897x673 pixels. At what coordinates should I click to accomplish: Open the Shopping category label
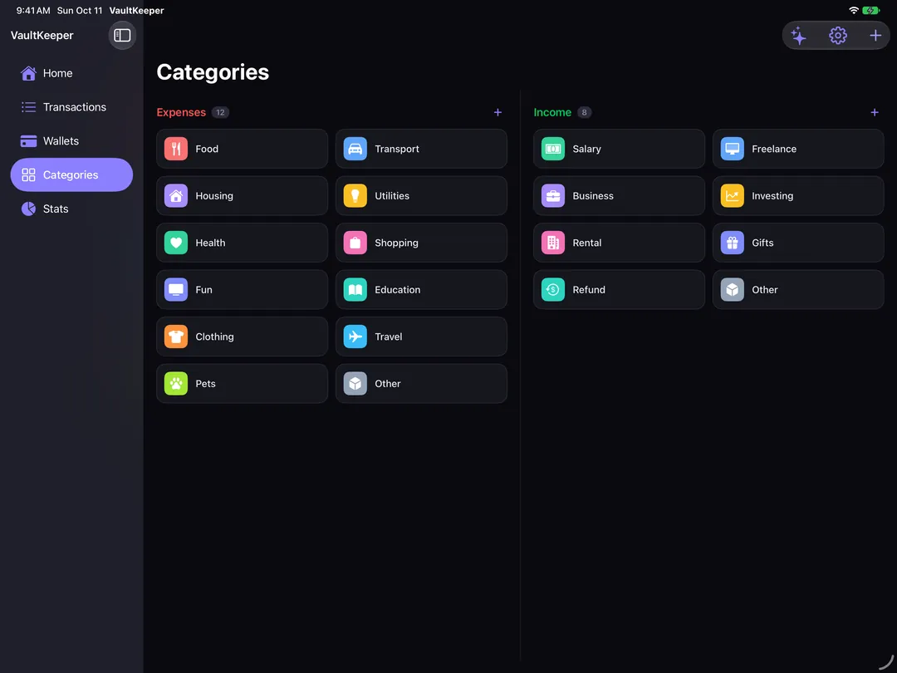[396, 243]
